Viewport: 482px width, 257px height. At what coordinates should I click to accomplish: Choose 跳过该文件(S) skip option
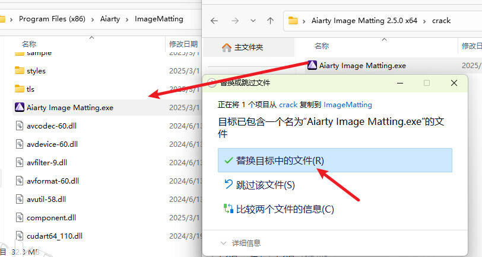pos(265,185)
